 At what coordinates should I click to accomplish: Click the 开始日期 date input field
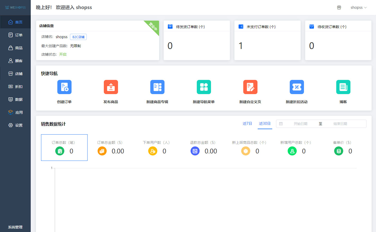point(300,124)
